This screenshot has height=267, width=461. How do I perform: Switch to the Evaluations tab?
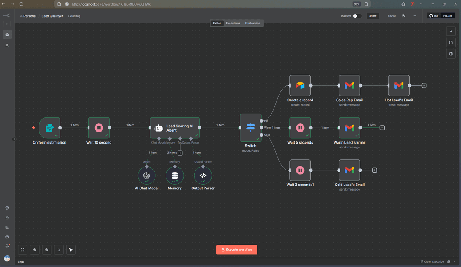click(x=253, y=23)
